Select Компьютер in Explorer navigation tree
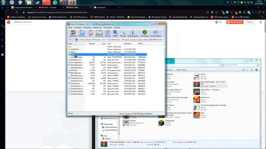The image size is (266, 149). pyautogui.click(x=107, y=124)
